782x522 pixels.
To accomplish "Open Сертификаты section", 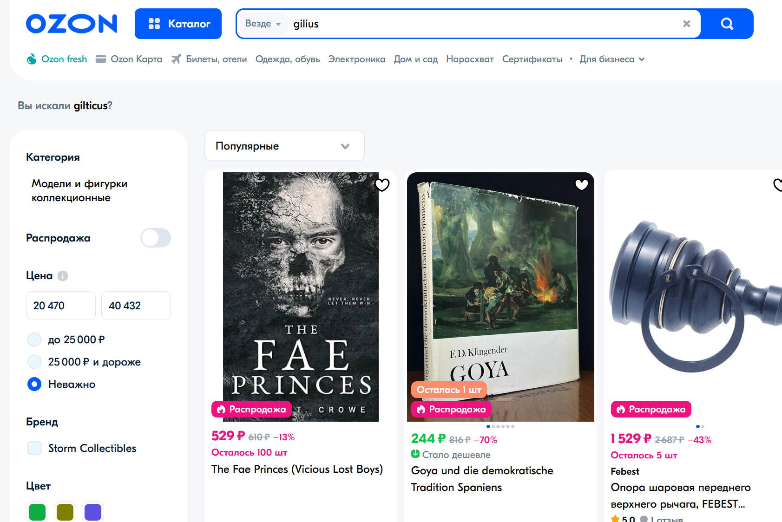I will coord(532,59).
